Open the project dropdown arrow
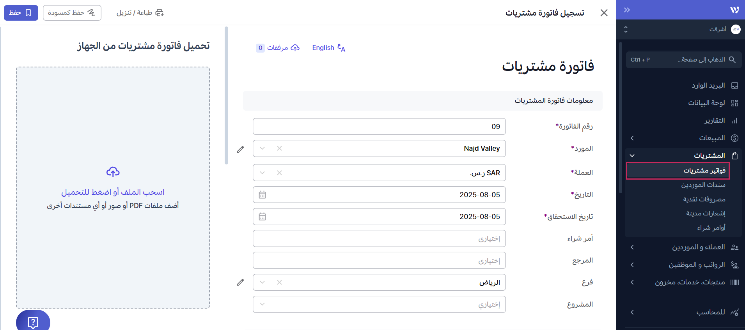Screen dimensions: 745x330 pos(262,304)
